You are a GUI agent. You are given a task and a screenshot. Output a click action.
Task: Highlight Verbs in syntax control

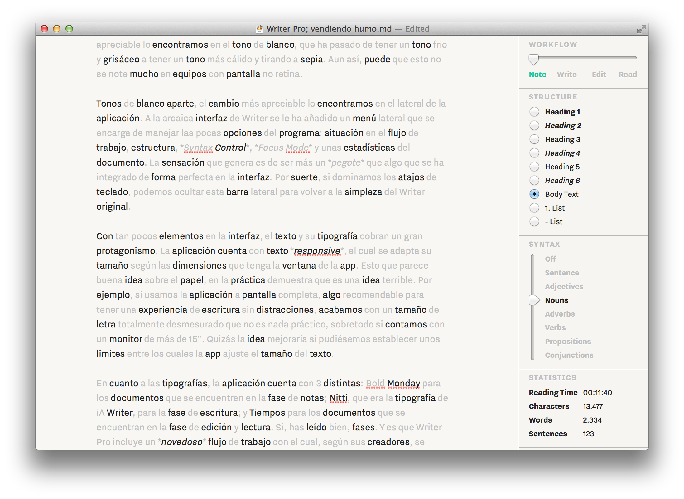tap(555, 327)
